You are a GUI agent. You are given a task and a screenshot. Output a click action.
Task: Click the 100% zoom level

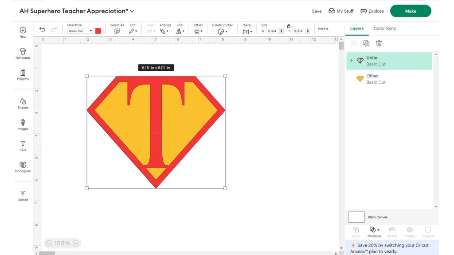point(62,243)
